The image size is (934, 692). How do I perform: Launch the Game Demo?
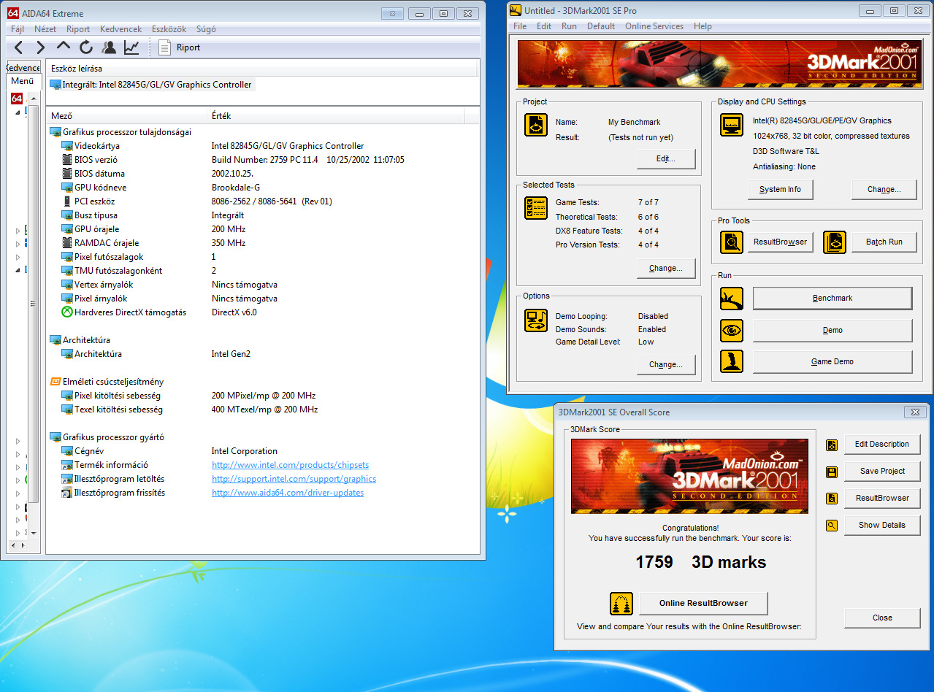click(832, 361)
